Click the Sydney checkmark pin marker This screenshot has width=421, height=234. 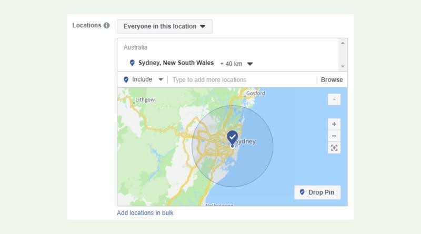(x=233, y=137)
